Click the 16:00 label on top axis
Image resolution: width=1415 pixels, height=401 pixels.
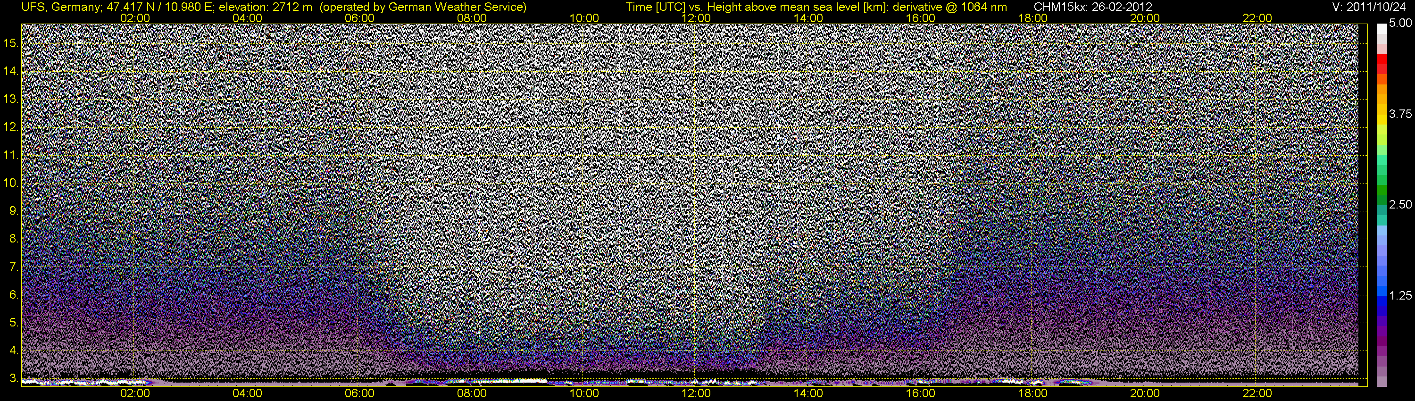(921, 18)
